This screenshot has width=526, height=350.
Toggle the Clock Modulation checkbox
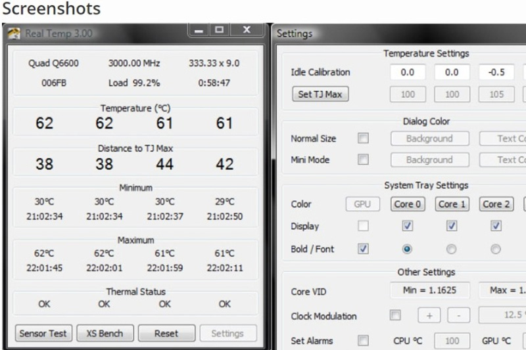pos(395,315)
